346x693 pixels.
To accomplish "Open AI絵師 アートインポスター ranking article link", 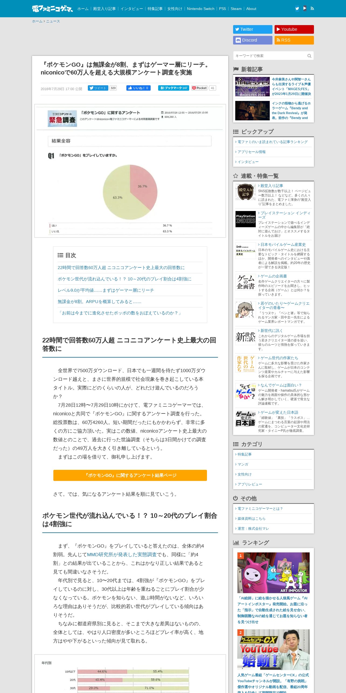I will 272,610.
